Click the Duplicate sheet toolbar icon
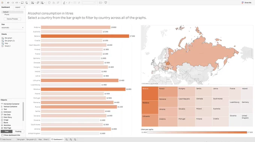Image resolution: width=255 pixels, height=142 pixels. pyautogui.click(x=38, y=3)
